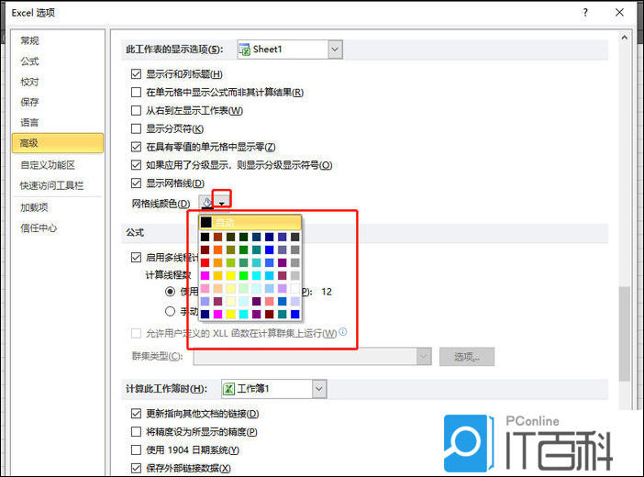
Task: Click the Excel workbook icon next to 工作簿1
Action: point(228,389)
